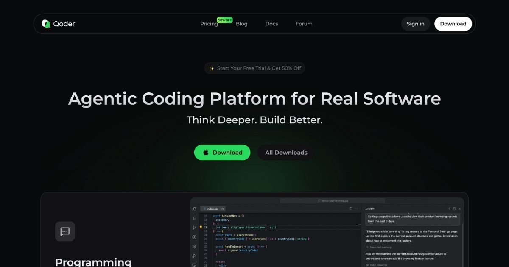Click the All Downloads button

(x=286, y=152)
